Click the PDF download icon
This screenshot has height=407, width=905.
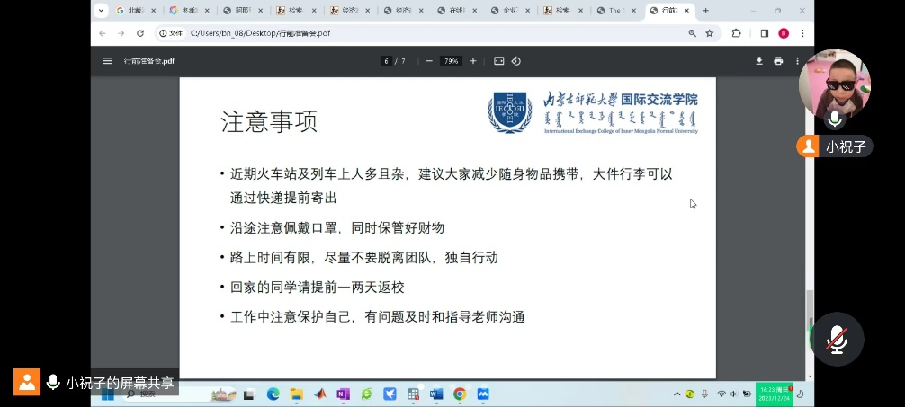pyautogui.click(x=759, y=61)
